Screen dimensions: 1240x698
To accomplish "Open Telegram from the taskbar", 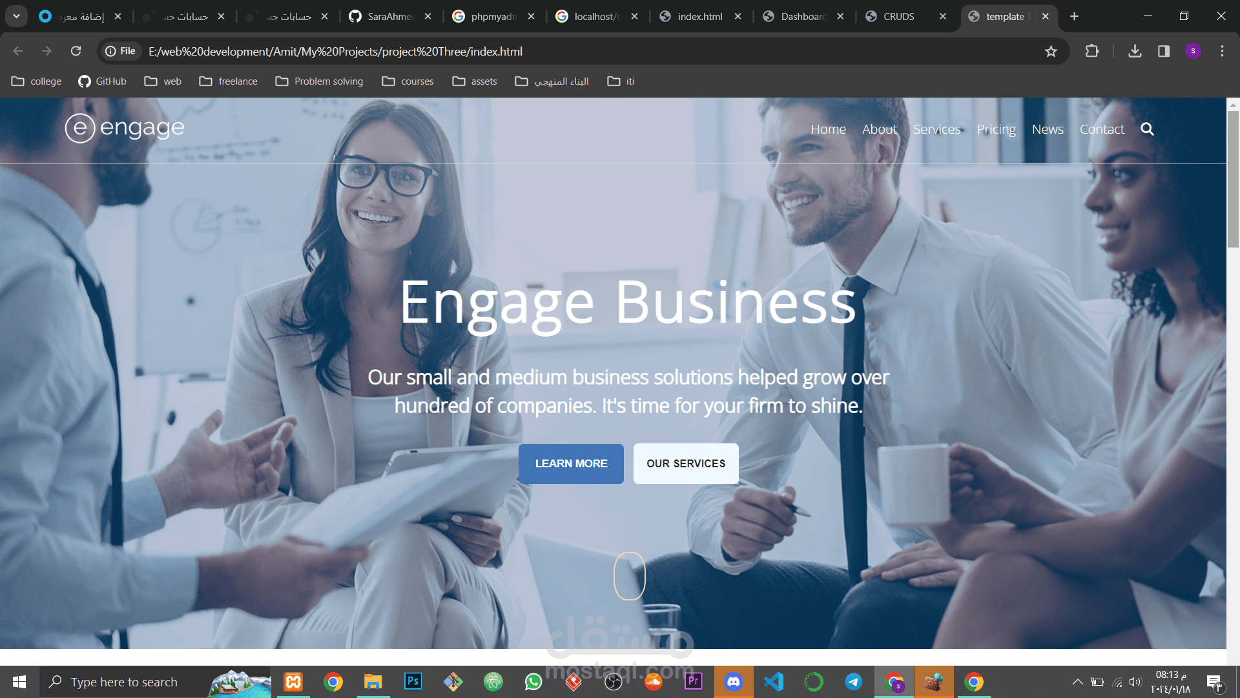I will [853, 682].
